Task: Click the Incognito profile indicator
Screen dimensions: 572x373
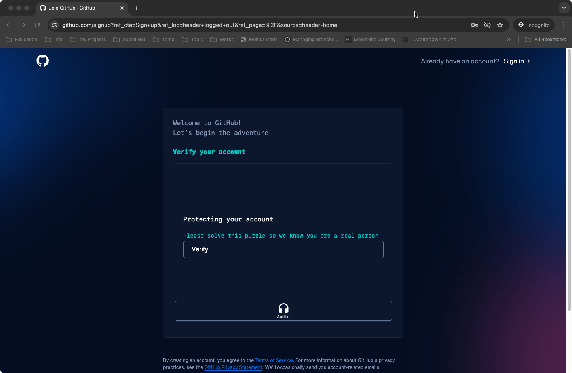Action: 534,25
